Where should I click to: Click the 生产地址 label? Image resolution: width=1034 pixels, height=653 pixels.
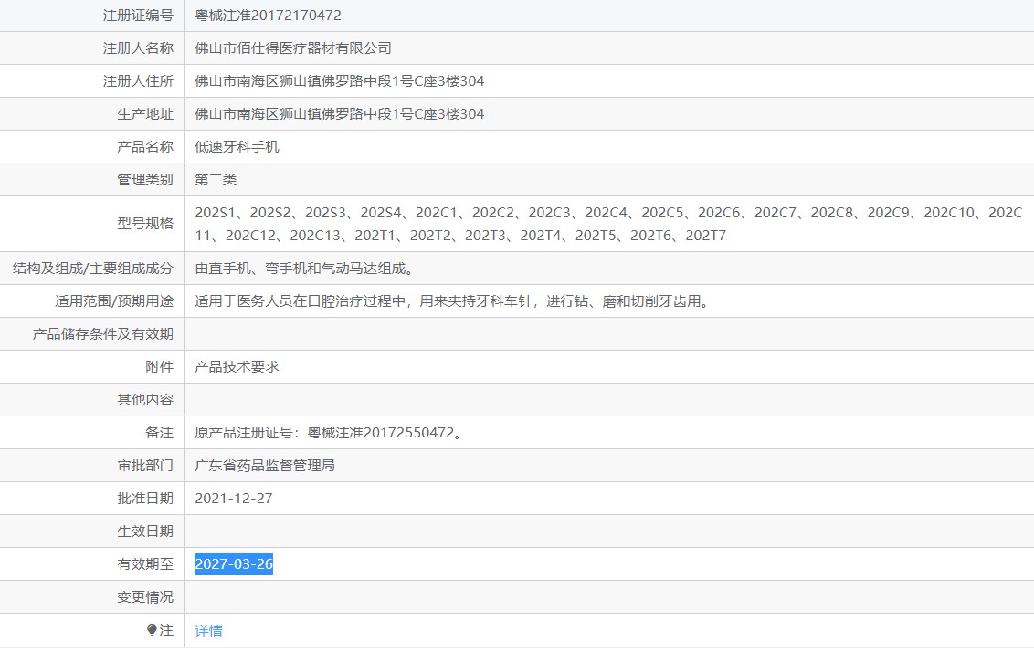pos(145,114)
